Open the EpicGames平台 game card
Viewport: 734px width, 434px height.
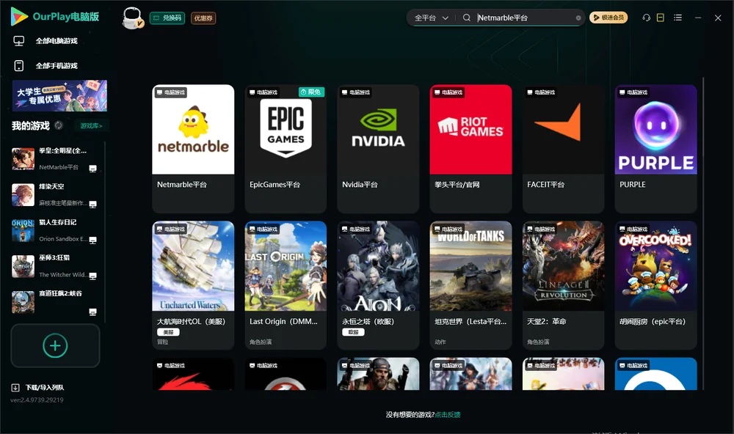pos(286,148)
